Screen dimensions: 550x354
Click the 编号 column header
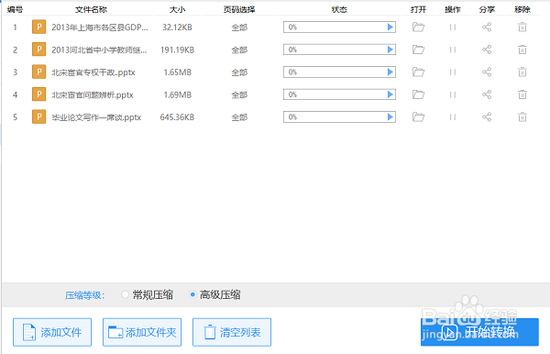coord(15,9)
